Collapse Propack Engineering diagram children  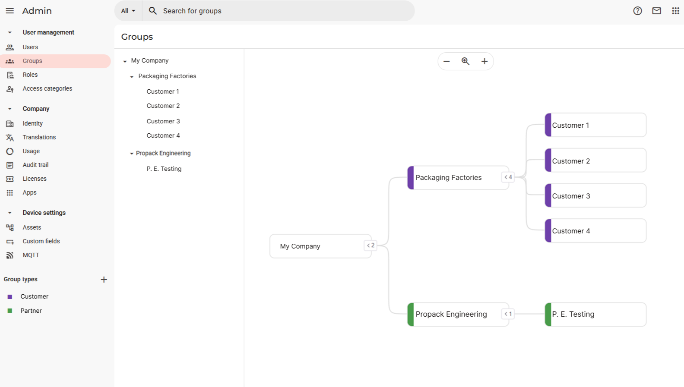point(508,314)
